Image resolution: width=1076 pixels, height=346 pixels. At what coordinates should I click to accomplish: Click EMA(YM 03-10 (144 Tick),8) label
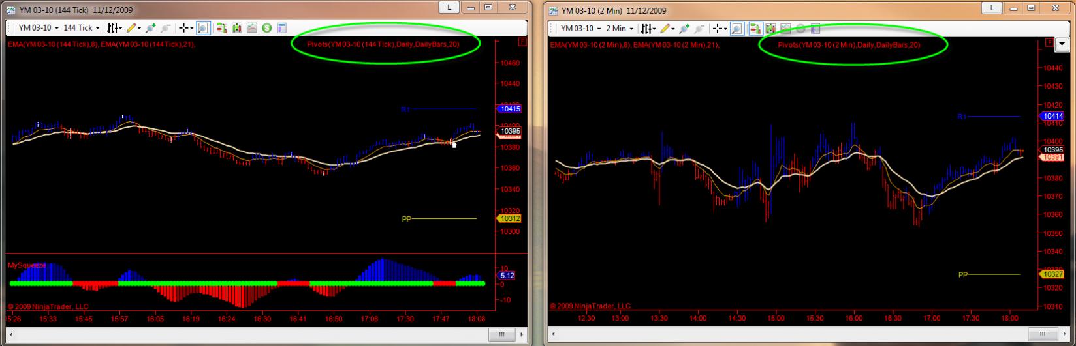click(54, 44)
